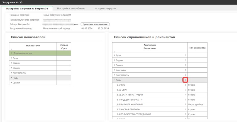This screenshot has height=122, width=237.
Task: Expand Дела in the analytics list
Action: (x=114, y=55)
